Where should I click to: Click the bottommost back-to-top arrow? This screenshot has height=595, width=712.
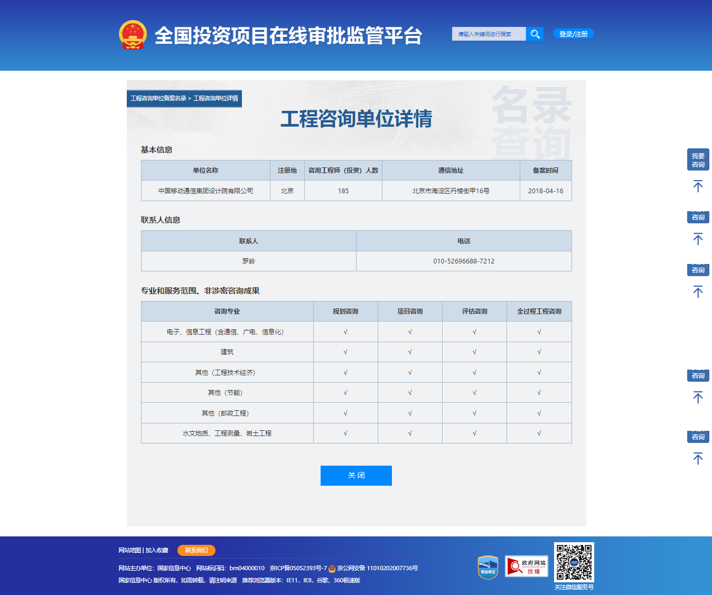698,458
